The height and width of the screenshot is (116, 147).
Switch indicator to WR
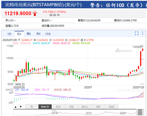coord(98,107)
